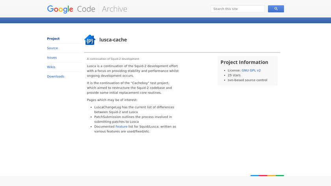The width and height of the screenshot is (331, 186).
Task: Go to the Issues page
Action: (x=52, y=58)
